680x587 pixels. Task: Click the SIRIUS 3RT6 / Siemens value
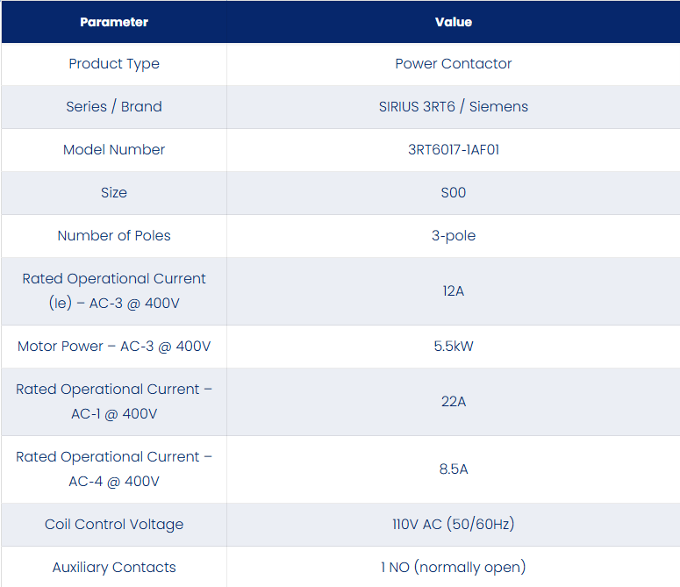[454, 107]
